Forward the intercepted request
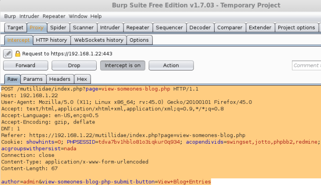Viewport: 321px width, 185px height. pyautogui.click(x=26, y=65)
